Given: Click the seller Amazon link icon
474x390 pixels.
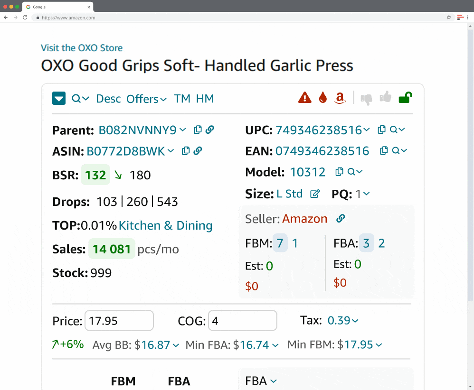Looking at the screenshot, I should coord(340,219).
